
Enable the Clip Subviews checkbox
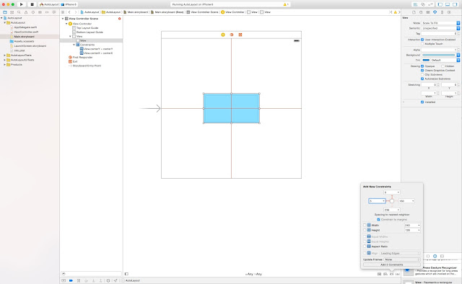tap(422, 74)
